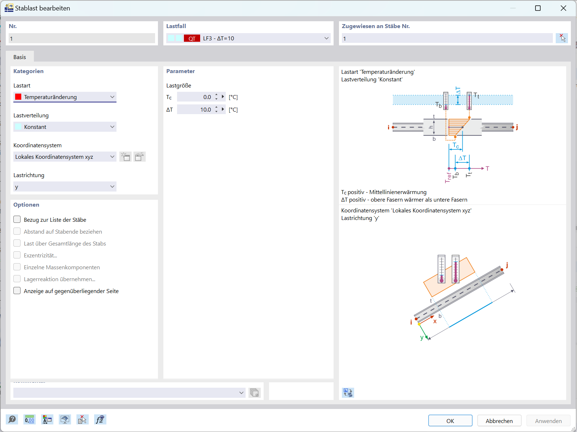Viewport: 577px width, 432px height.
Task: Select members individually via red cursor icon
Action: pyautogui.click(x=562, y=38)
